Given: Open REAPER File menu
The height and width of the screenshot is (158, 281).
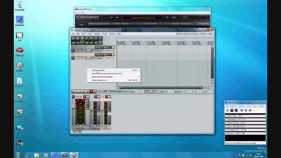Looking at the screenshot, I should click(x=73, y=34).
